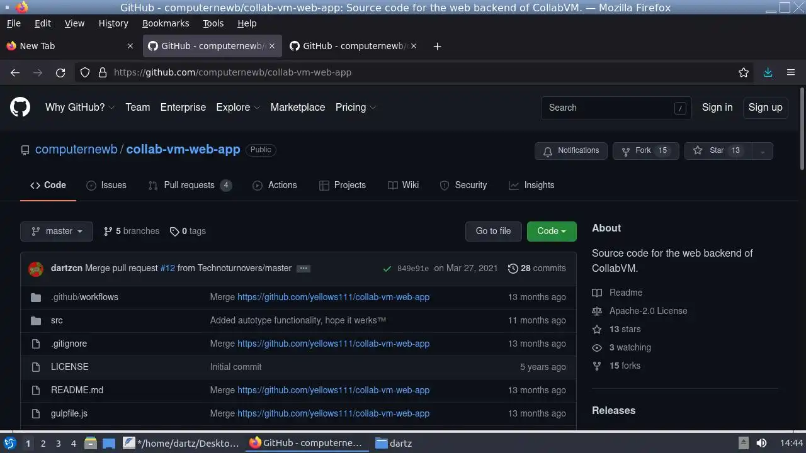Open the File menu
The image size is (806, 453).
coord(14,23)
